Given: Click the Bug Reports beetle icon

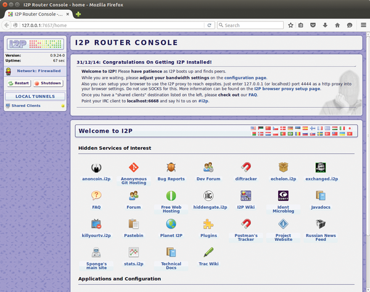Looking at the screenshot, I should pos(171,168).
